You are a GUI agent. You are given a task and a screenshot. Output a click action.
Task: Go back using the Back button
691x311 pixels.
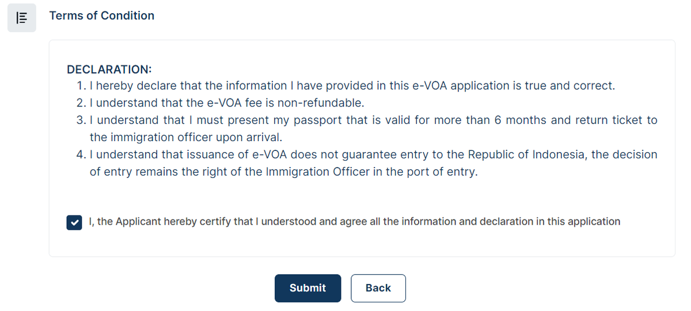point(378,288)
